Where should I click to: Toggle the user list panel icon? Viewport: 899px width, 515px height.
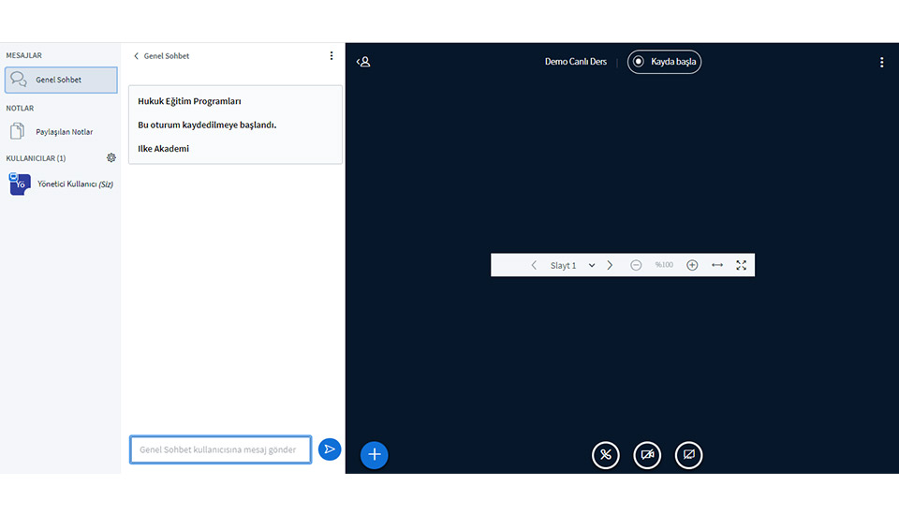tap(363, 62)
